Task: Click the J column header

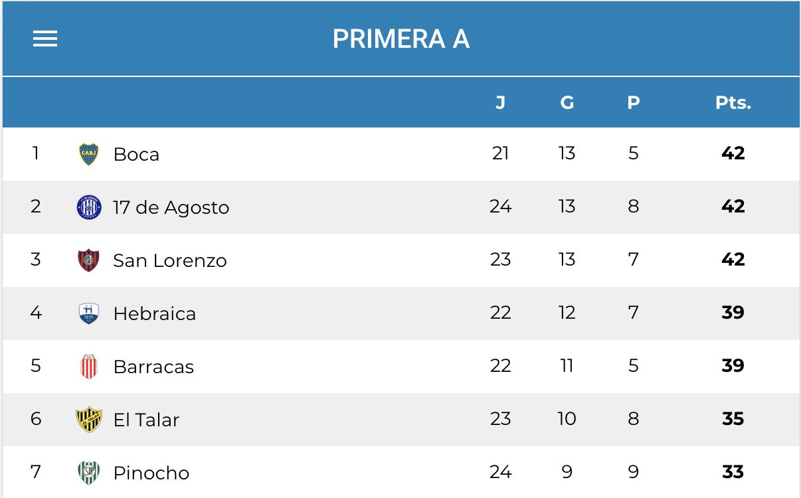Action: [500, 103]
